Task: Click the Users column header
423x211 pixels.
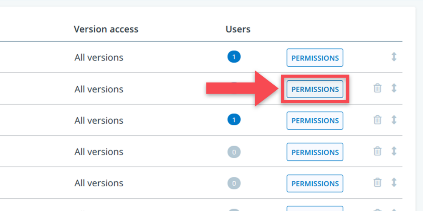Action: (x=238, y=29)
